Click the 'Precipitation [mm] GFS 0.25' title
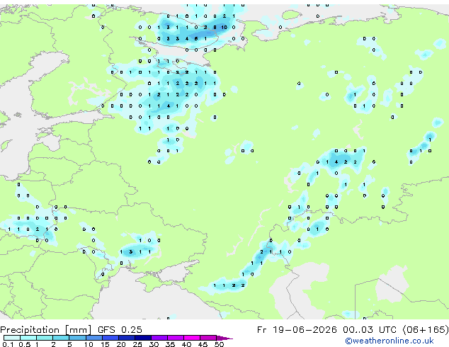449x347 pixels. tap(71, 330)
